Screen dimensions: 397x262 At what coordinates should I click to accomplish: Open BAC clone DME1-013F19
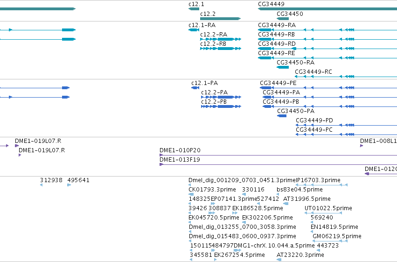click(180, 160)
